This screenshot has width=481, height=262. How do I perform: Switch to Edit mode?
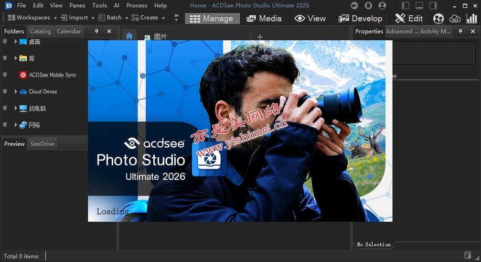(x=409, y=19)
